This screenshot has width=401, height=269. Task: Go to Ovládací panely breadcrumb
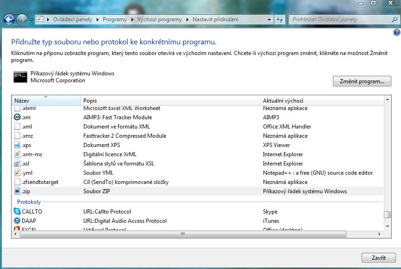click(72, 19)
